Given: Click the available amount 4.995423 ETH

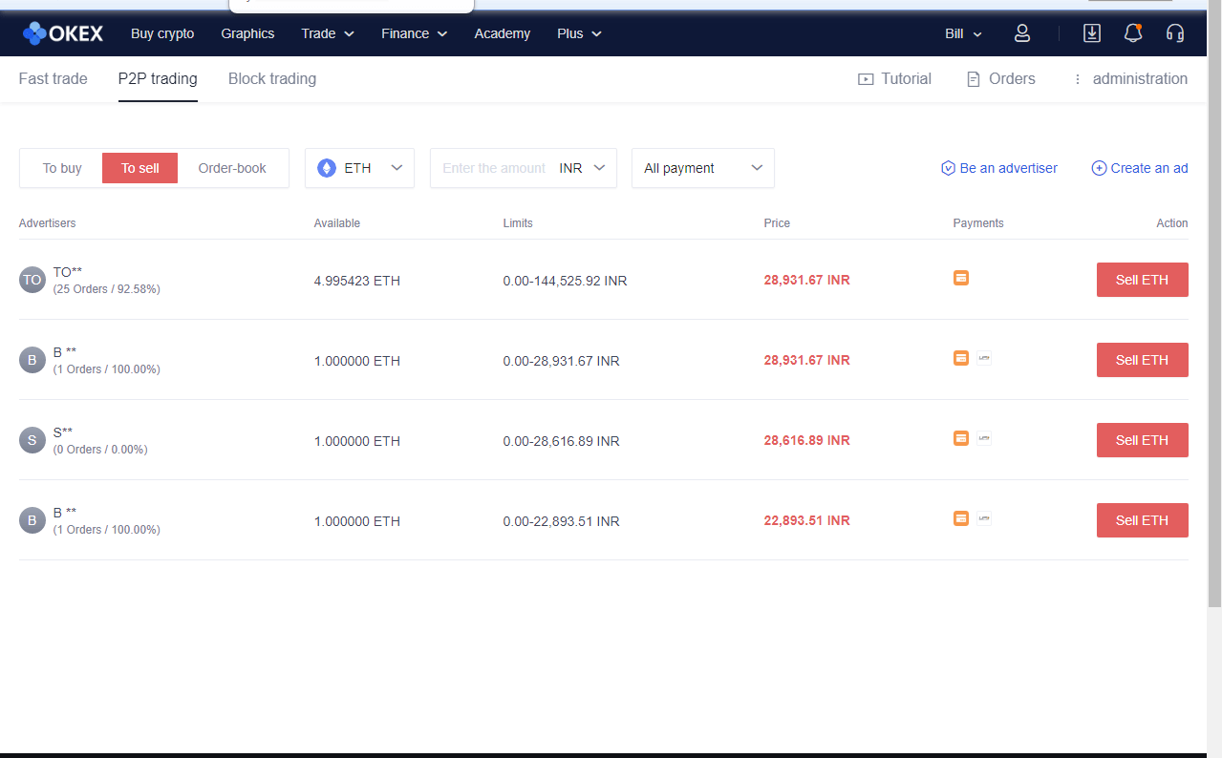Looking at the screenshot, I should tap(356, 281).
